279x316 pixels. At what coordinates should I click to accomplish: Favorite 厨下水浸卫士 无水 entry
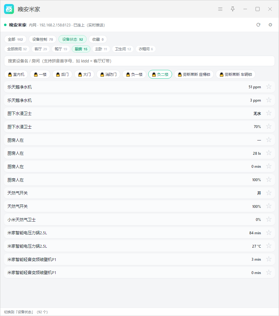(269, 113)
